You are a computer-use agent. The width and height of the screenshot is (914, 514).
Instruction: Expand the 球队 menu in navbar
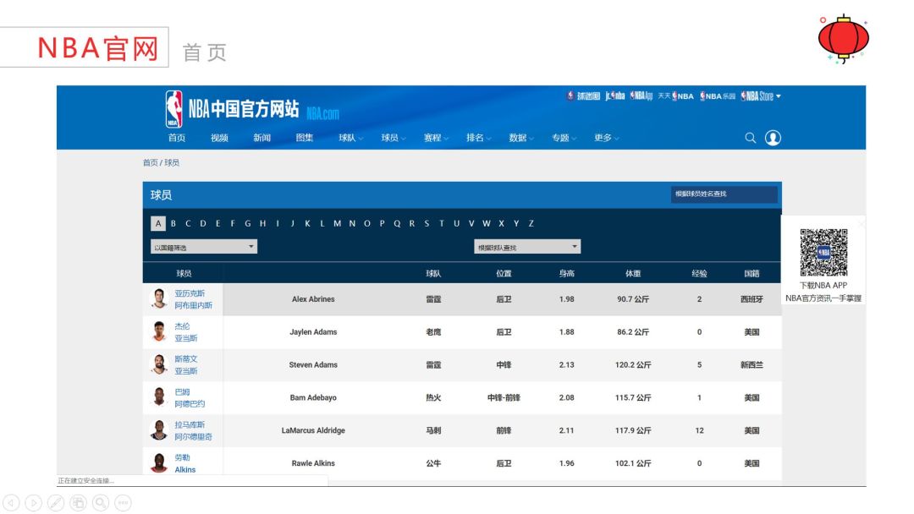click(x=351, y=138)
